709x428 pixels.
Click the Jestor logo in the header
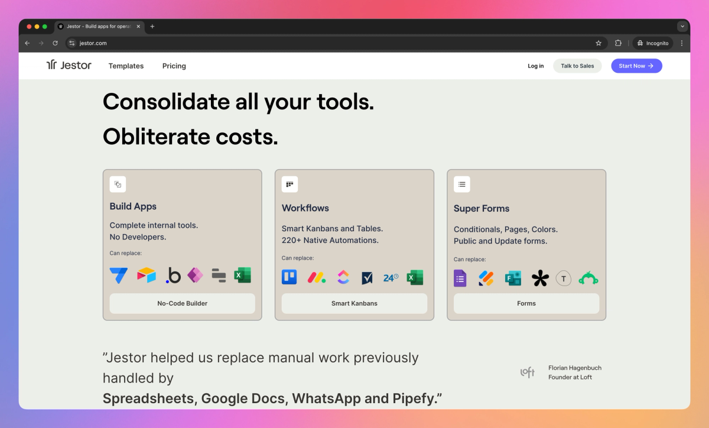[x=69, y=66]
